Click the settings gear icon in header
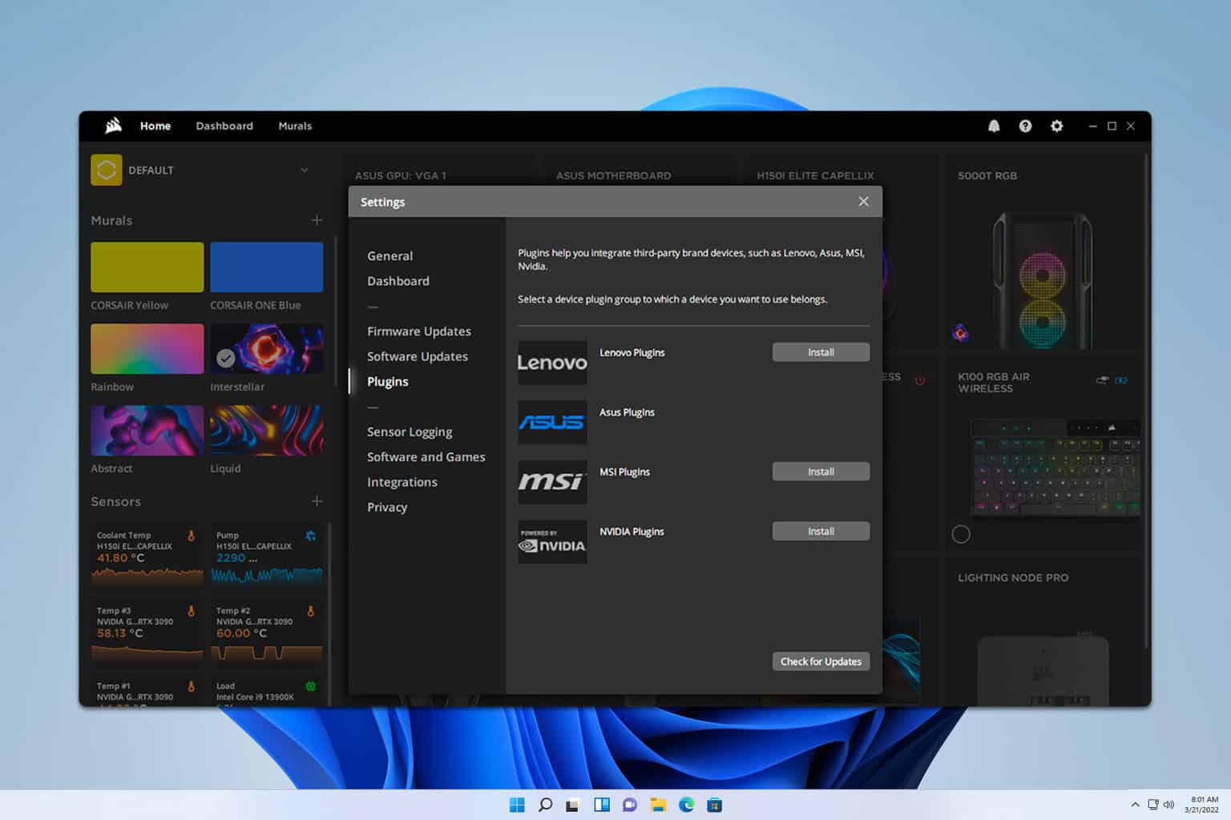 (1056, 126)
